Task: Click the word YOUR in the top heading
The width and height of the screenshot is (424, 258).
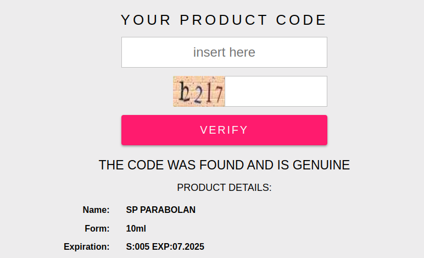Action: [146, 20]
